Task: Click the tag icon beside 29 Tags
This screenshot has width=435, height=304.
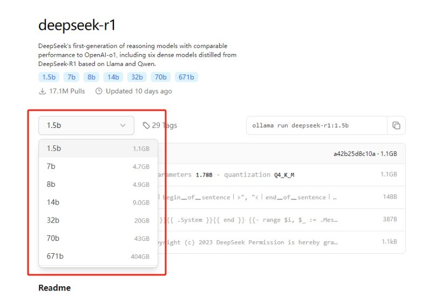Action: [x=146, y=125]
